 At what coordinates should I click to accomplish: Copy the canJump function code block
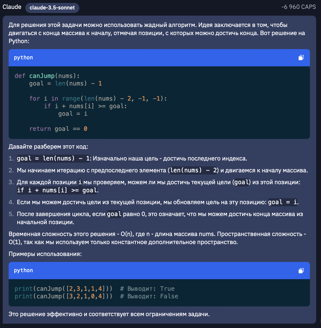301,57
